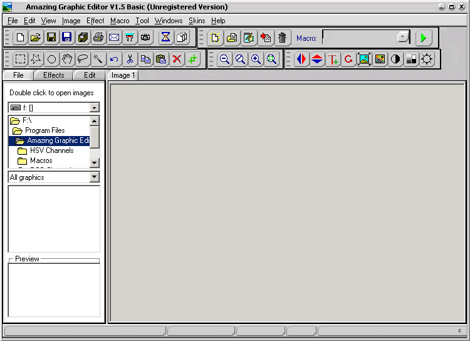Zoom in with the plus magnifier
The width and height of the screenshot is (470, 341).
(x=256, y=59)
